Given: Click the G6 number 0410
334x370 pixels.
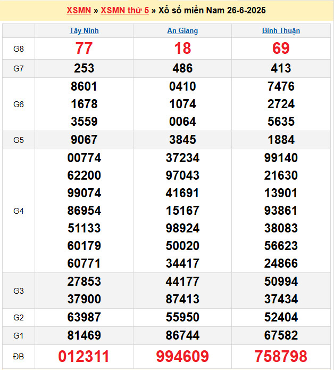Looking at the screenshot, I should tap(182, 86).
